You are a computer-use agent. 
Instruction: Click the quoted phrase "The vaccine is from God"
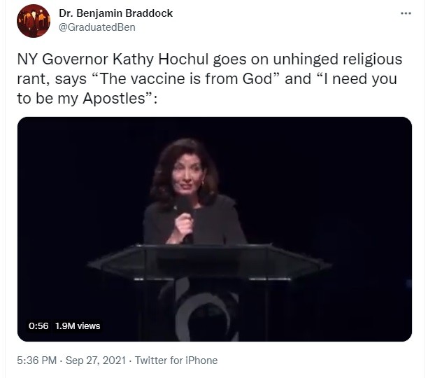pyautogui.click(x=187, y=78)
